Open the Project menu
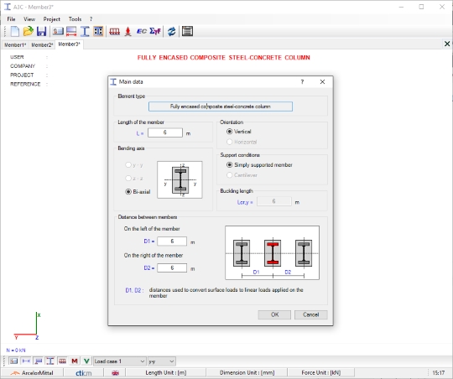This screenshot has height=379, width=453. pos(52,19)
